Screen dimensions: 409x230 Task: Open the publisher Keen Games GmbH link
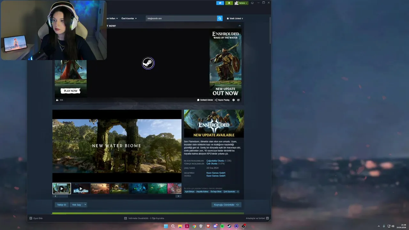[x=216, y=176]
